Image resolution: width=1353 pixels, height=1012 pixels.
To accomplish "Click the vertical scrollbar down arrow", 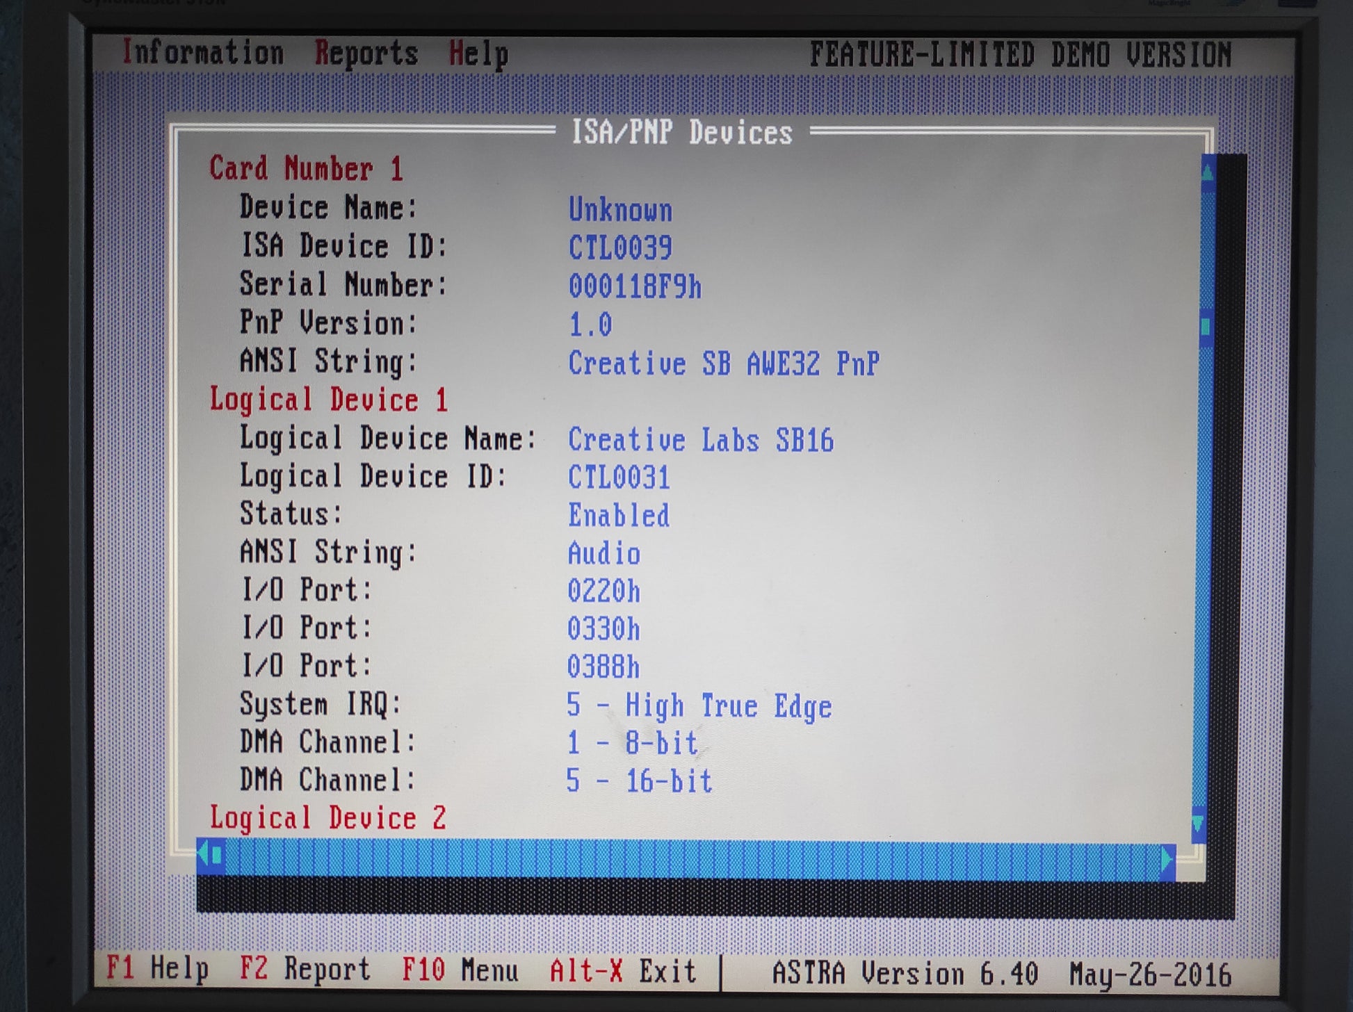I will 1199,824.
